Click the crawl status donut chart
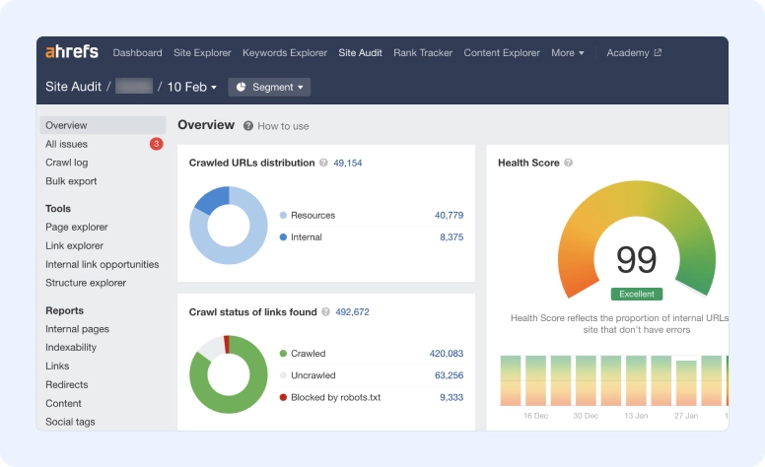Image resolution: width=765 pixels, height=467 pixels. point(229,374)
